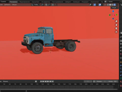Click the dark green negative Y handle

[x=110, y=15]
